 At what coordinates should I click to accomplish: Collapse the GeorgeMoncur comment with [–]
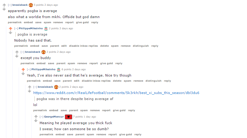coord(41,117)
